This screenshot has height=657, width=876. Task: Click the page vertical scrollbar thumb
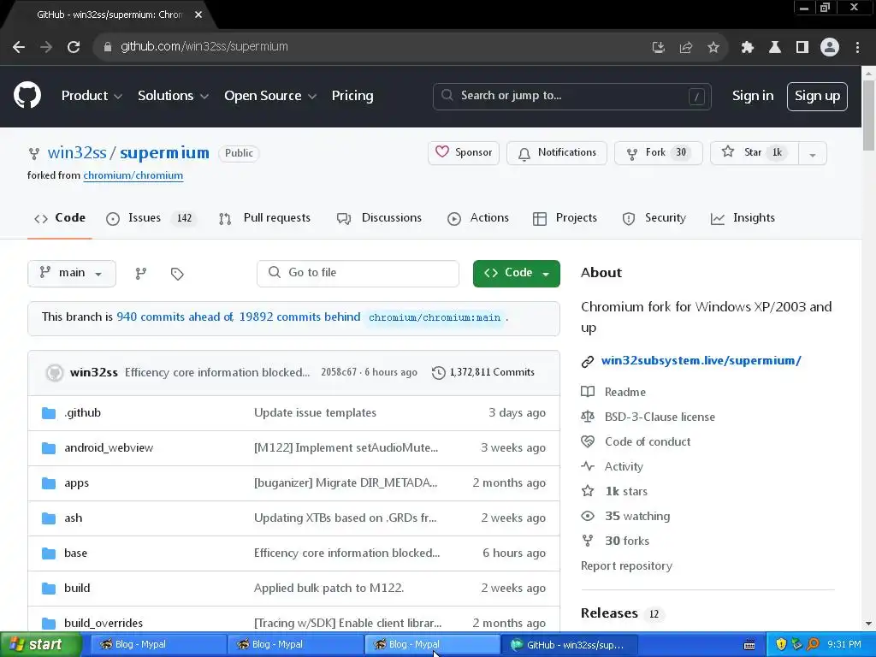coord(868,115)
